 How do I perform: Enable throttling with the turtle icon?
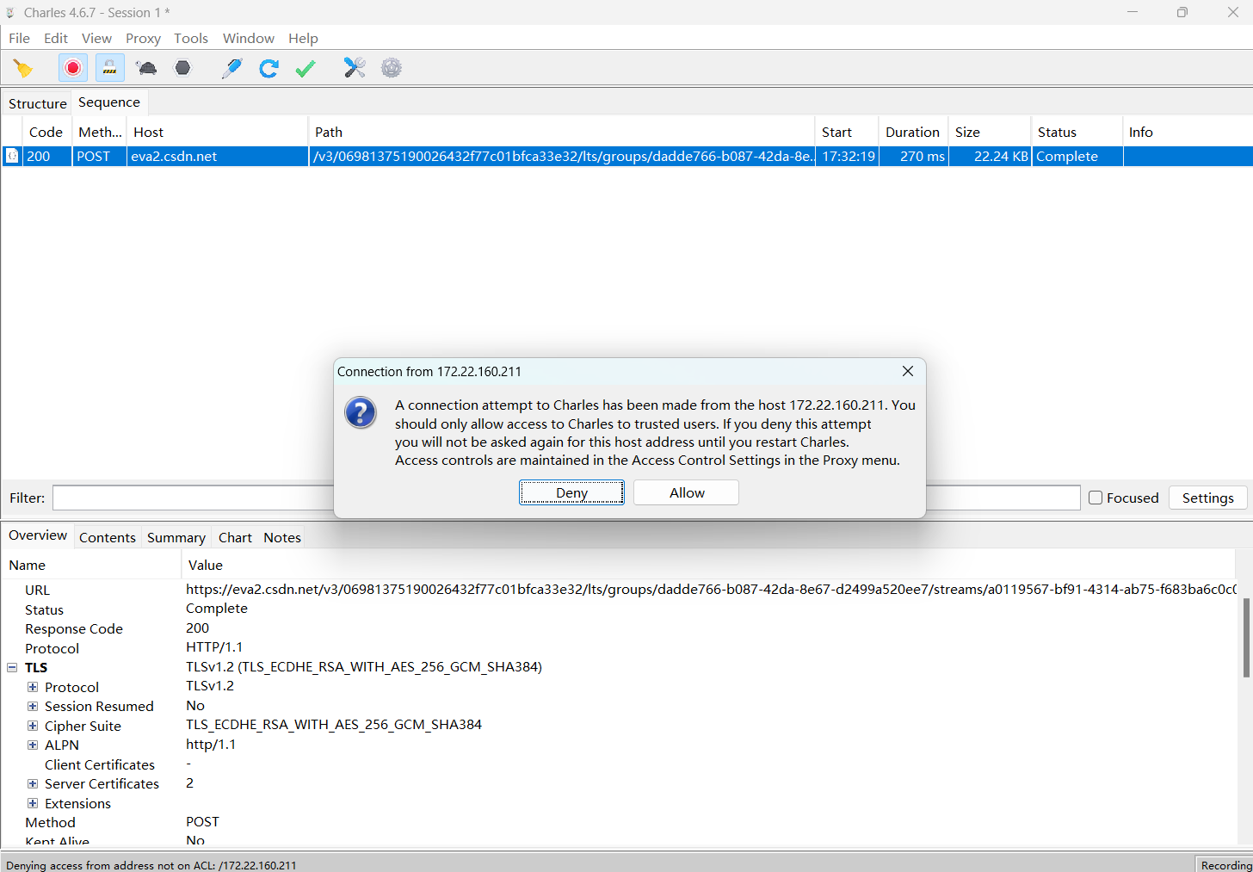pos(146,68)
